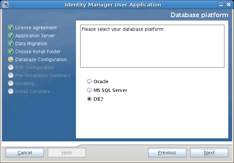Click the database platform prompt text box
The width and height of the screenshot is (234, 163).
(x=152, y=46)
